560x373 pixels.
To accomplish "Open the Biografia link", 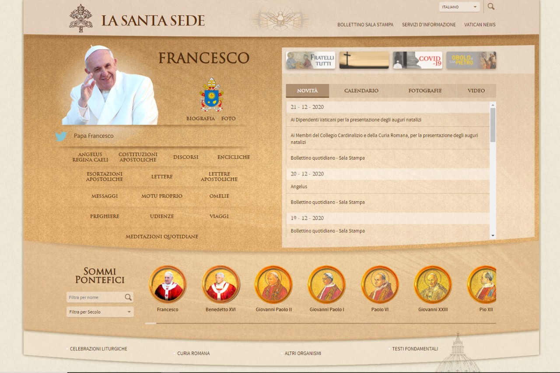I will [x=200, y=118].
